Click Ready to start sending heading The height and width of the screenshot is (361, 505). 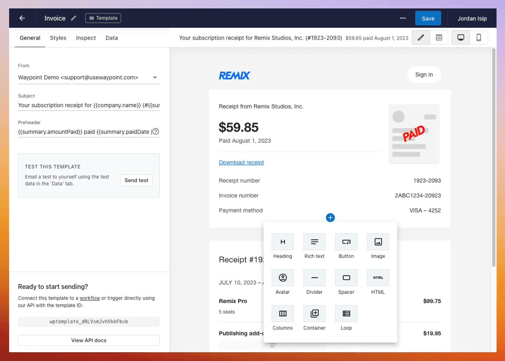53,287
